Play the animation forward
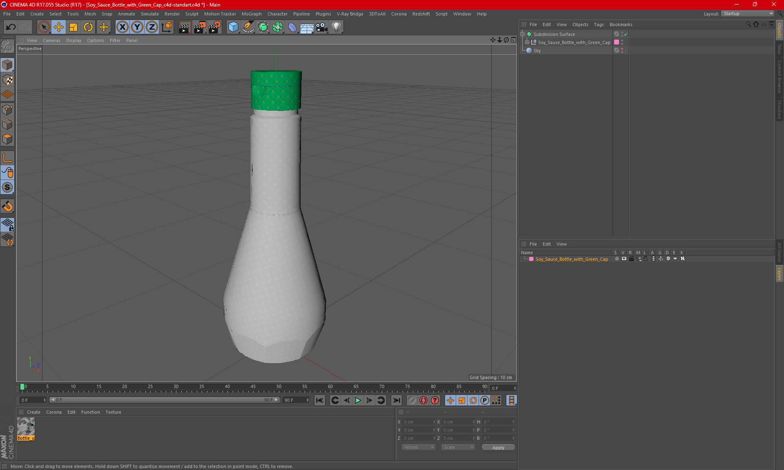This screenshot has height=470, width=784. click(x=358, y=400)
